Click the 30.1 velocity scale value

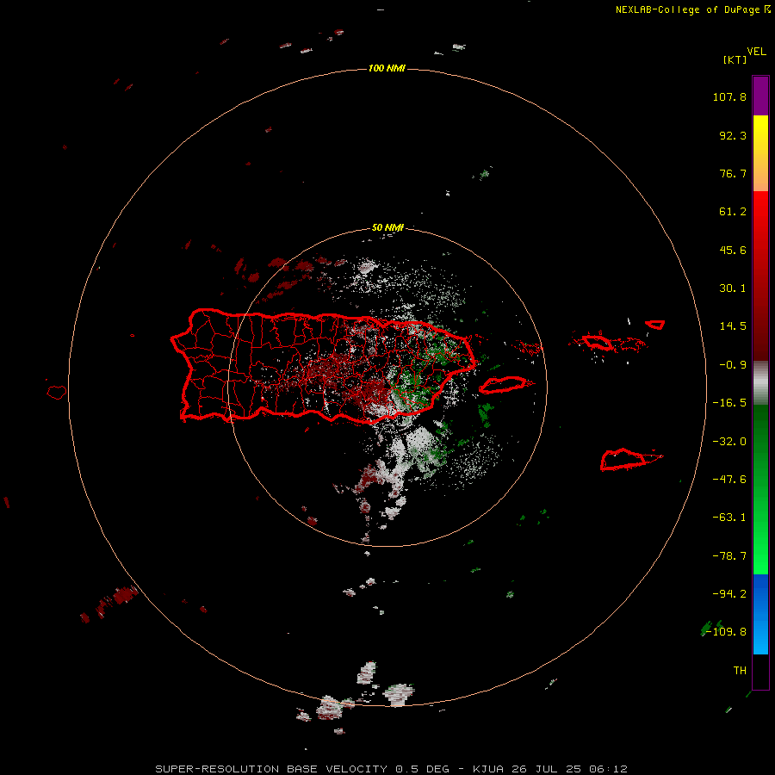pyautogui.click(x=733, y=288)
